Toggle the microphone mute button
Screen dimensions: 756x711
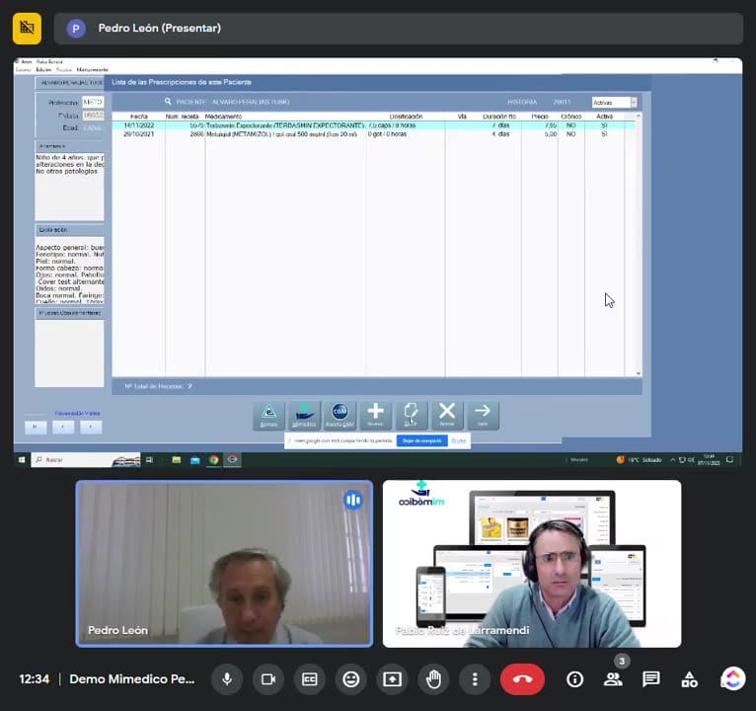[227, 679]
